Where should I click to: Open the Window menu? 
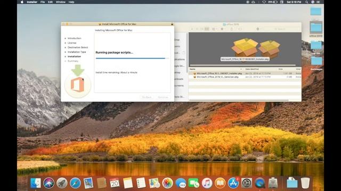(61, 2)
